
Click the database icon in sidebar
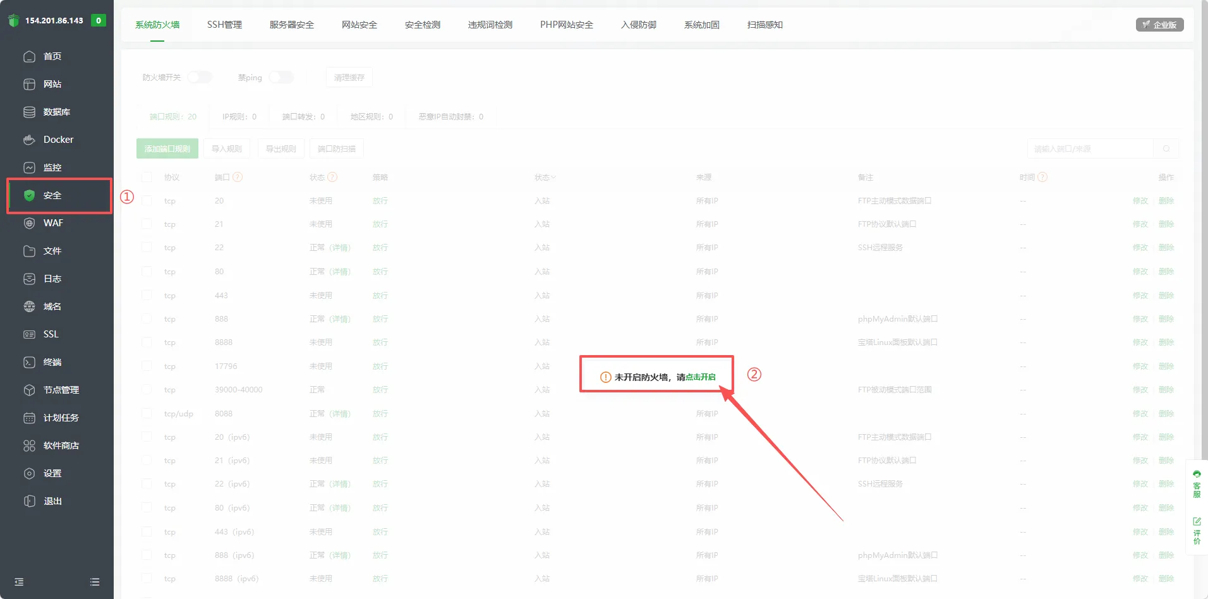29,112
